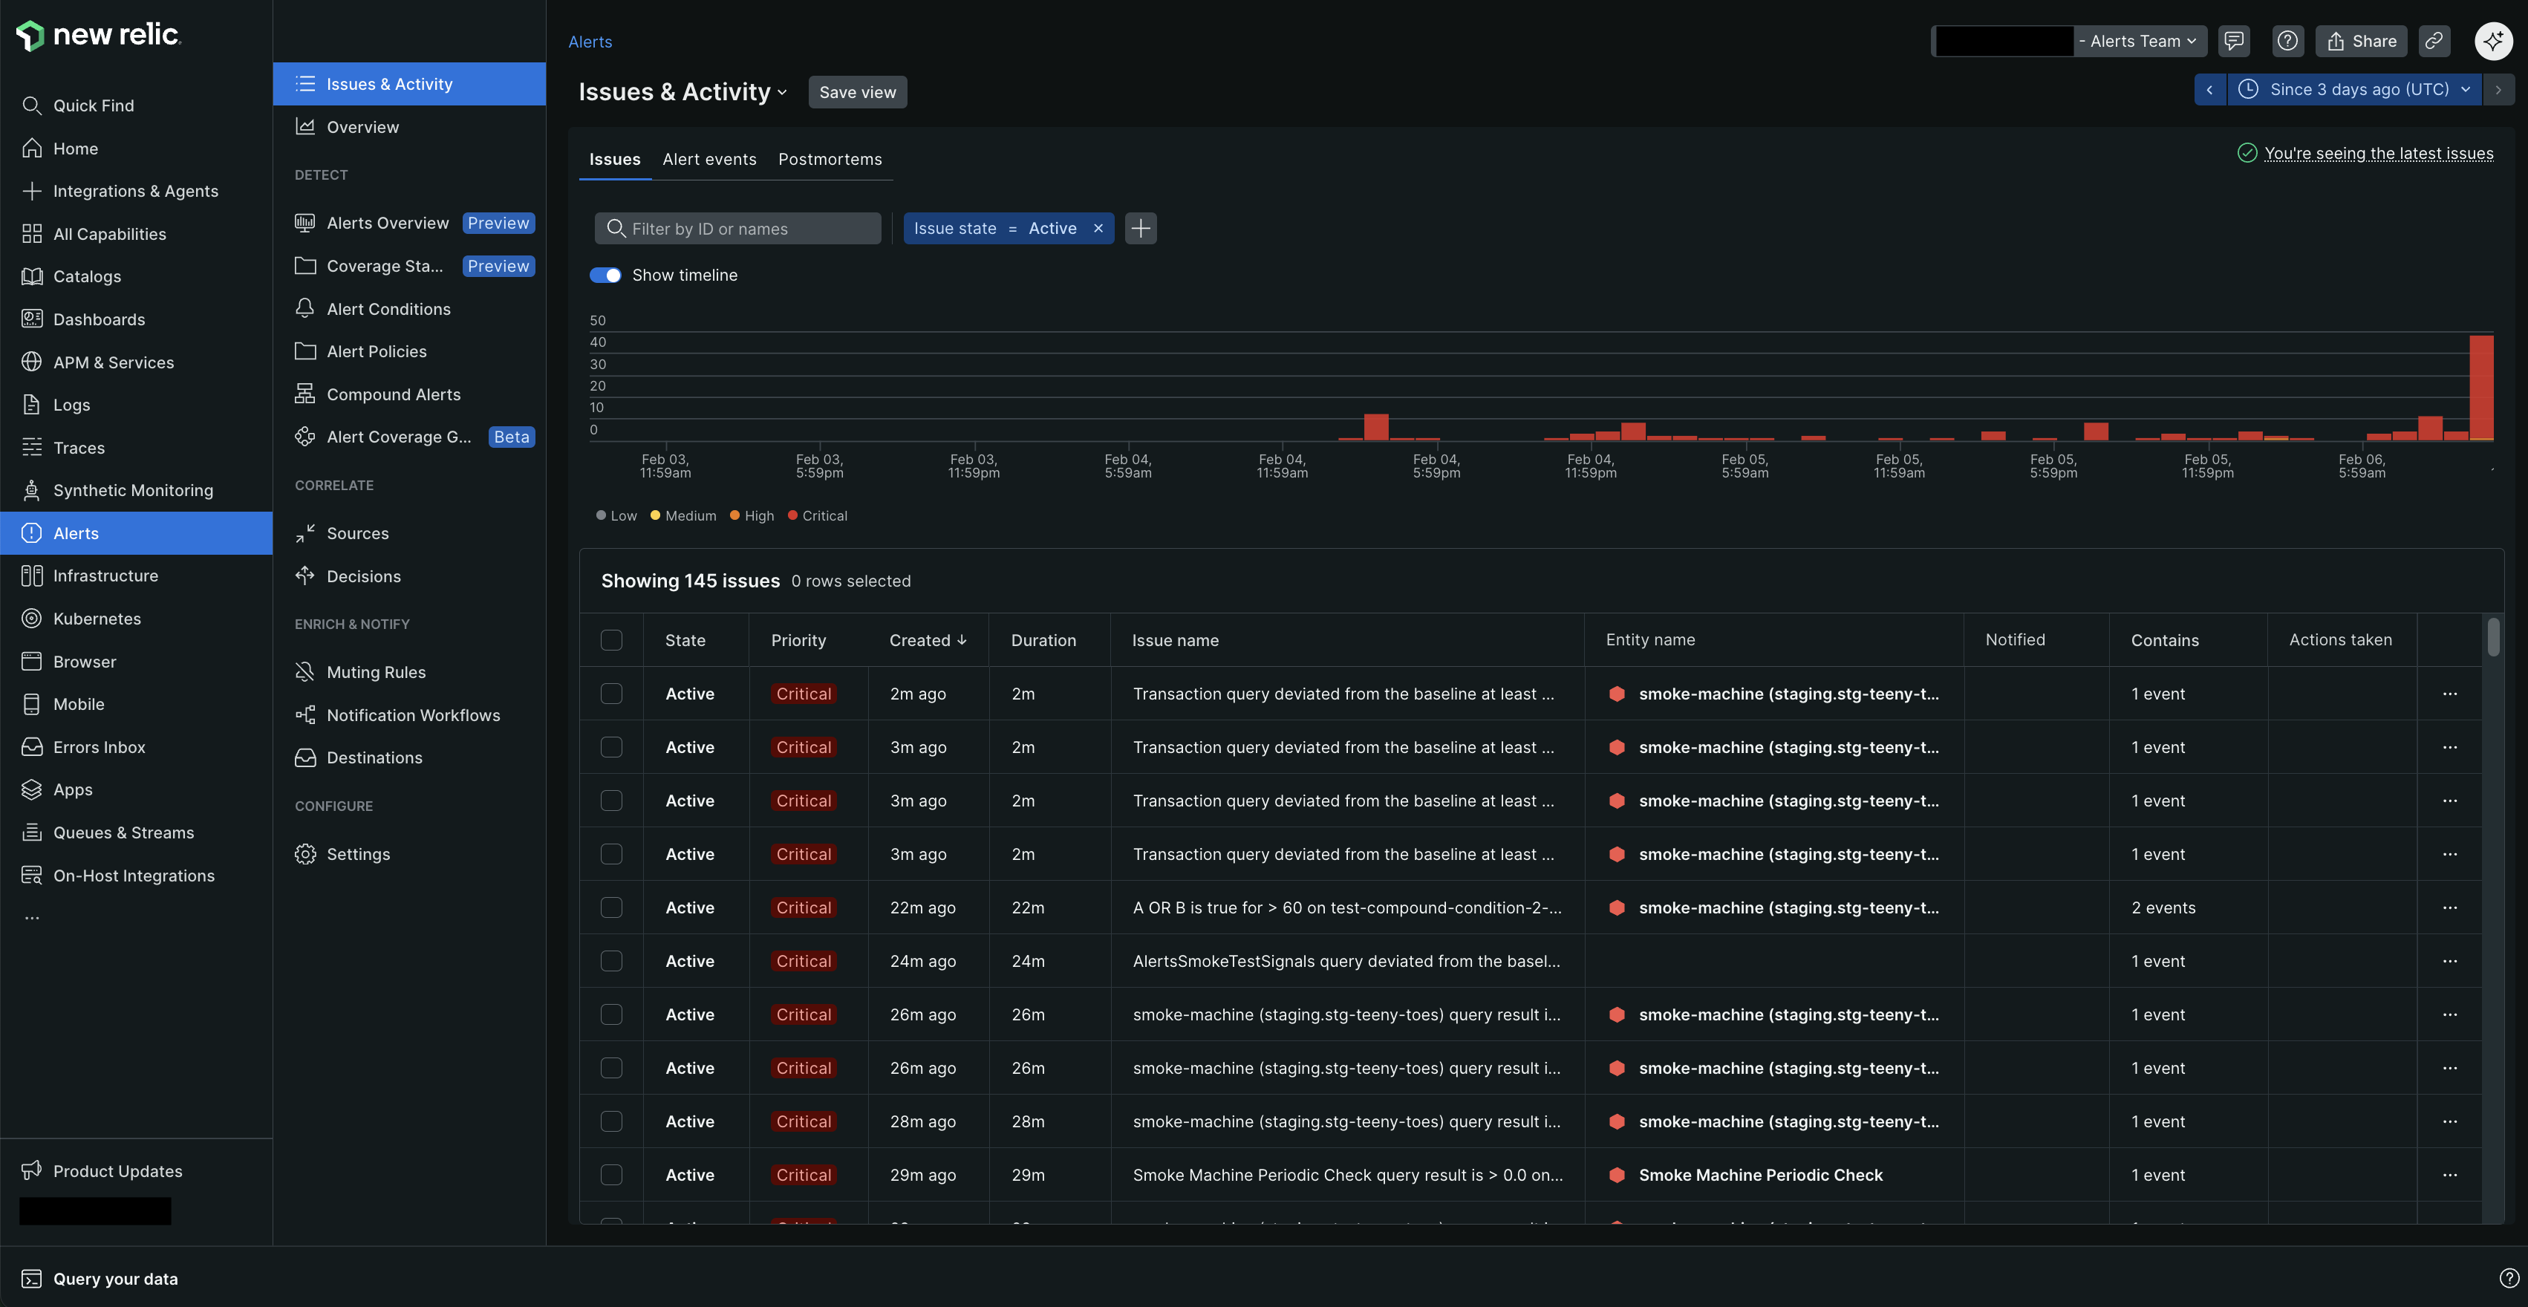Click the Share icon in the top bar
The width and height of the screenshot is (2528, 1307).
point(2361,40)
